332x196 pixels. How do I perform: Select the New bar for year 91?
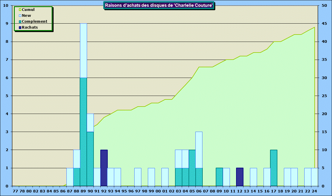coord(97,177)
